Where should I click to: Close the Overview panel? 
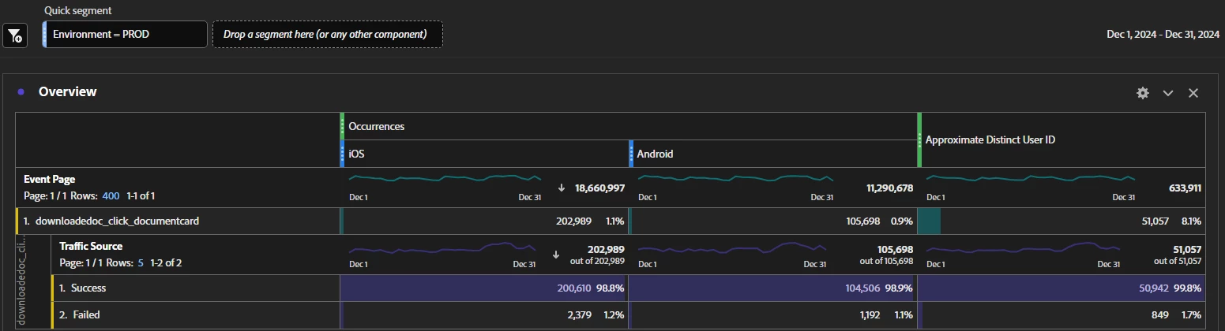(1193, 93)
